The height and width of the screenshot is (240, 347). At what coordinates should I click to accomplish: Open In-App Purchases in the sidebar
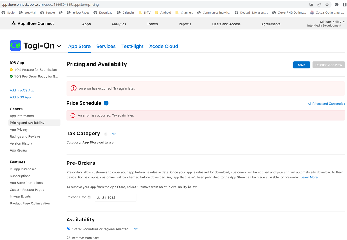(23, 169)
